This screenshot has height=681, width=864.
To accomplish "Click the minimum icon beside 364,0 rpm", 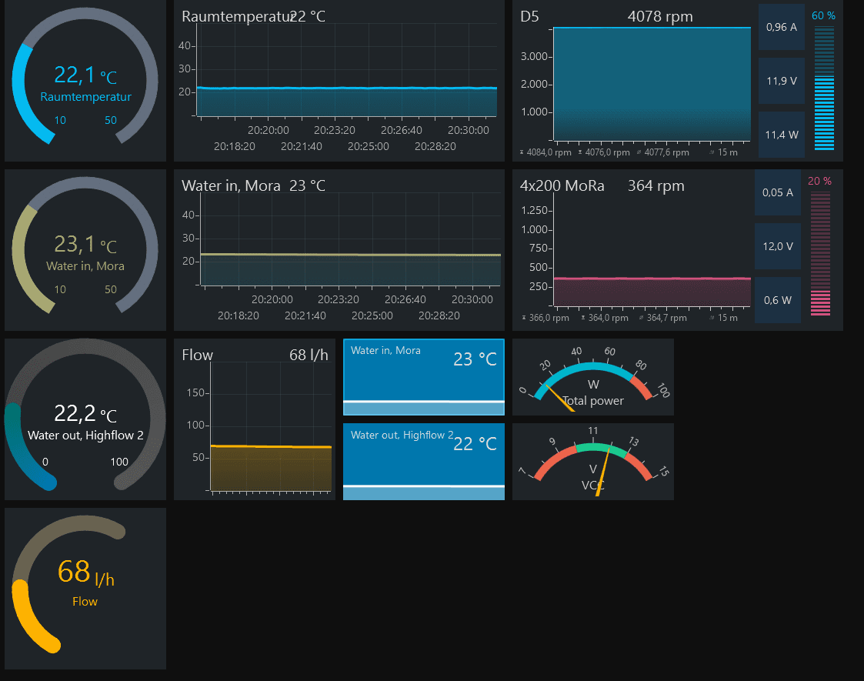I will click(x=583, y=318).
